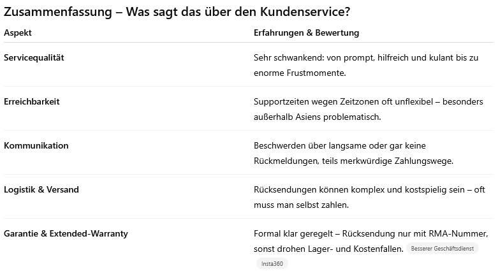
Task: Click the Aspekt column header
Action: coord(18,33)
